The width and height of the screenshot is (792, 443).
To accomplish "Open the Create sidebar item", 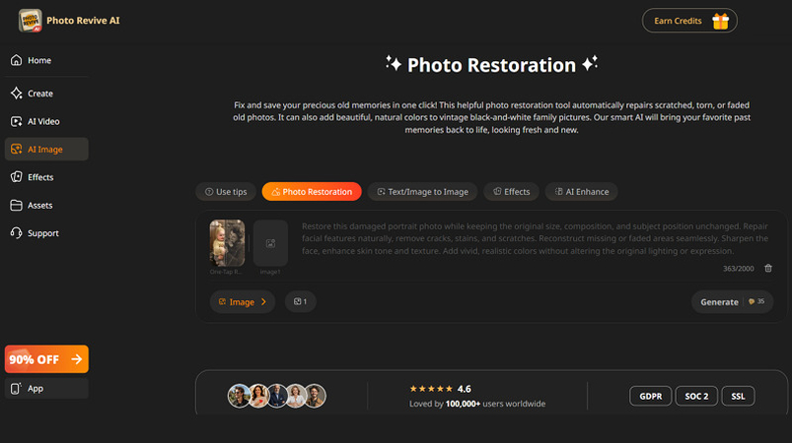I will (x=46, y=94).
